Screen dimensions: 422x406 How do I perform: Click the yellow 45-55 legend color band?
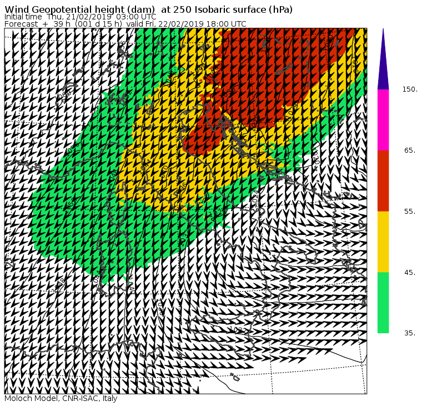pyautogui.click(x=383, y=242)
